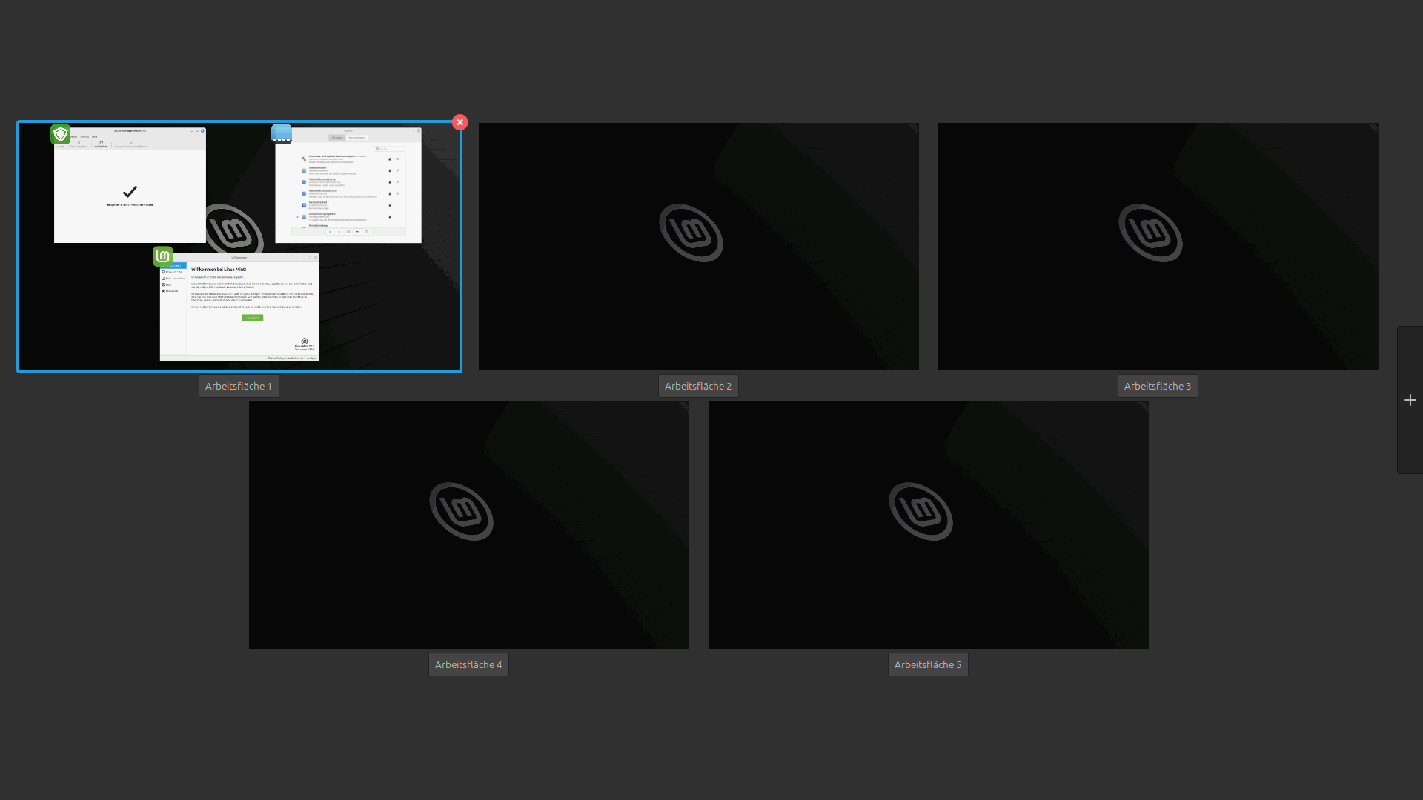This screenshot has height=800, width=1423.
Task: Remove Arbeitsfläche 1 with red X button
Action: pos(460,122)
